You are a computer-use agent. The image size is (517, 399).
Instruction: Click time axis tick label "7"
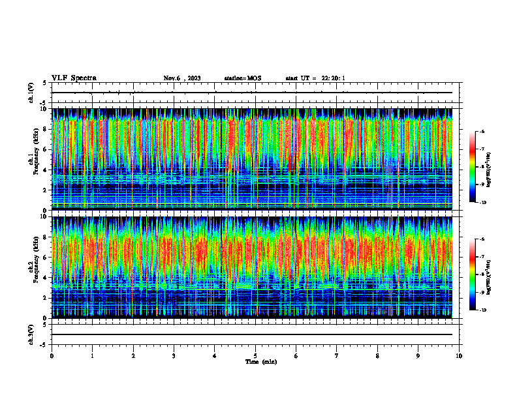tap(337, 356)
